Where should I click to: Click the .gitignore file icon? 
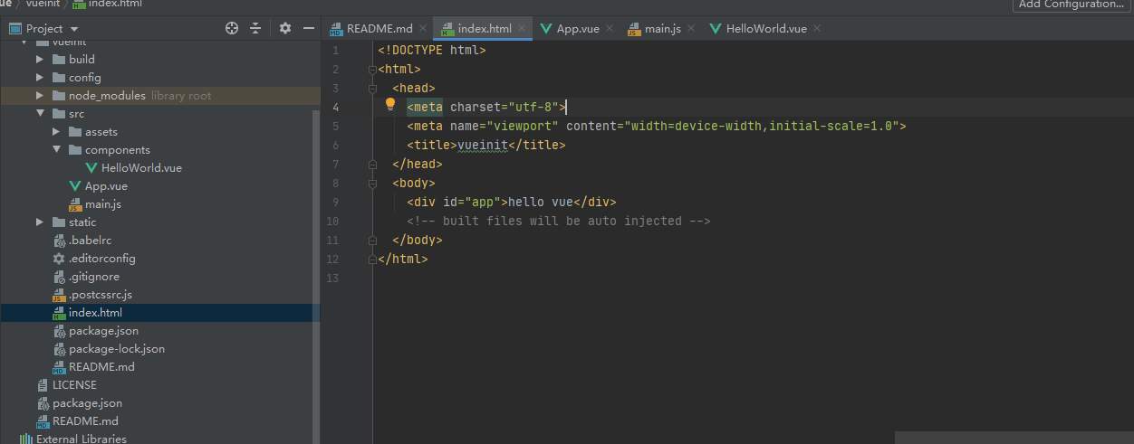tap(59, 277)
